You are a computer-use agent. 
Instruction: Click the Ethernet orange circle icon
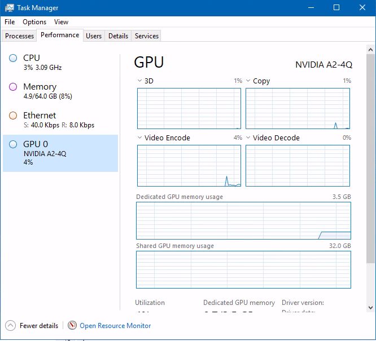(x=13, y=116)
